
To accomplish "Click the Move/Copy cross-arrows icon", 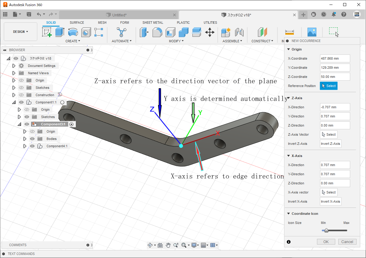I will coord(209,32).
